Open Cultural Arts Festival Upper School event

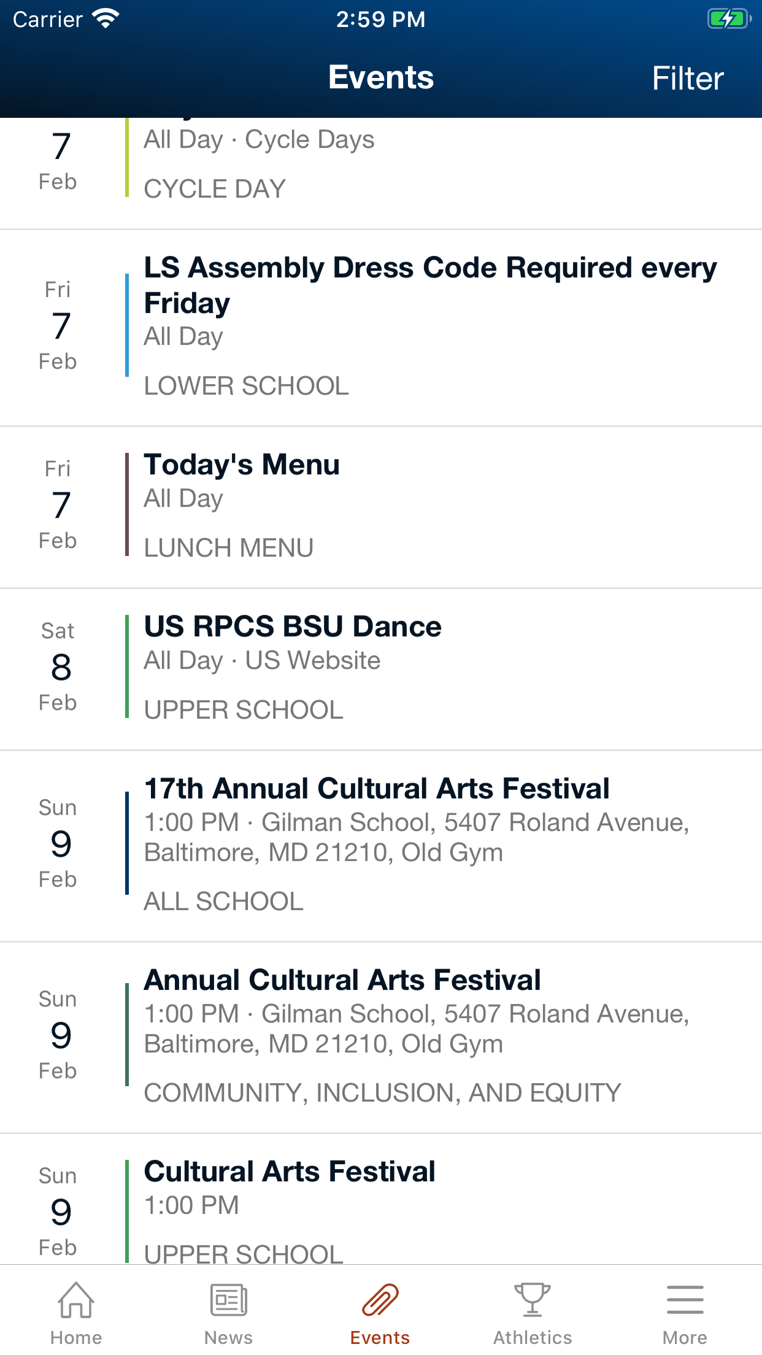[290, 1172]
